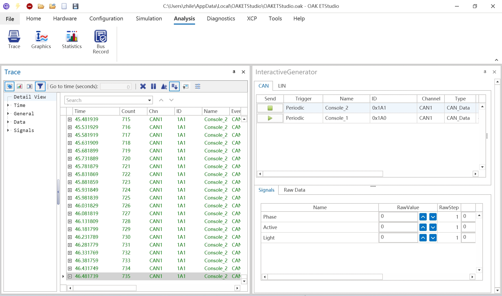Switch to the LIN tab
The image size is (502, 296).
pyautogui.click(x=282, y=86)
